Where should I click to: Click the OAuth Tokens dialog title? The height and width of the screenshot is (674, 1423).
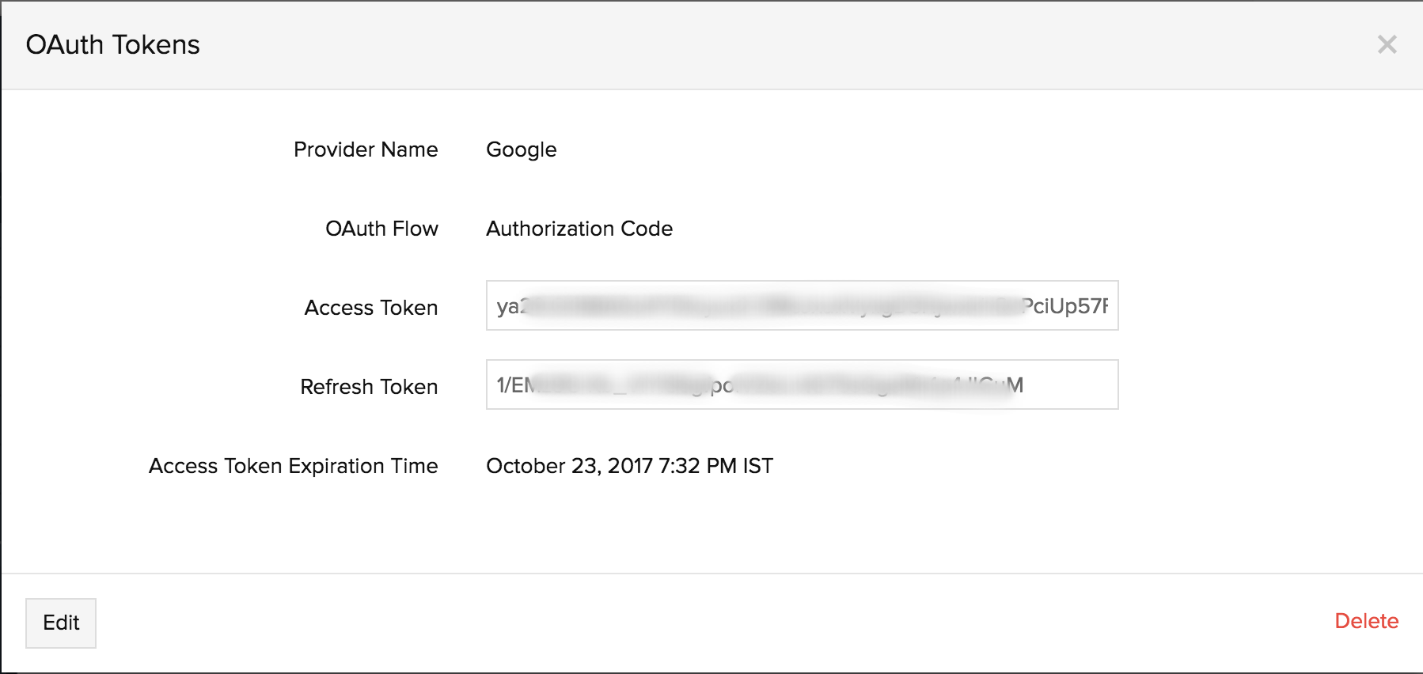[112, 44]
